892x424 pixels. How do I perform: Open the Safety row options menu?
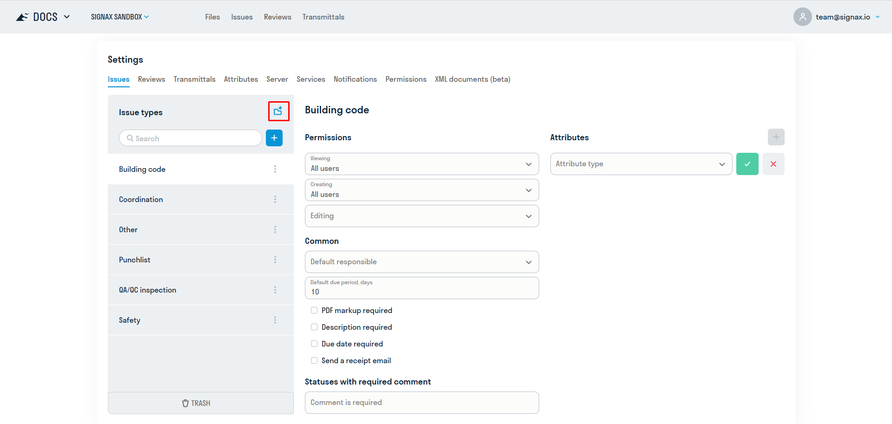(x=275, y=320)
